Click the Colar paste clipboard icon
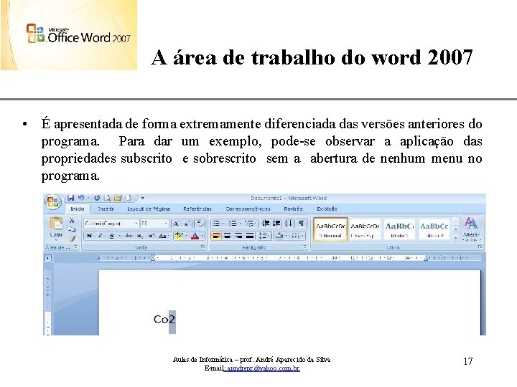 click(57, 224)
